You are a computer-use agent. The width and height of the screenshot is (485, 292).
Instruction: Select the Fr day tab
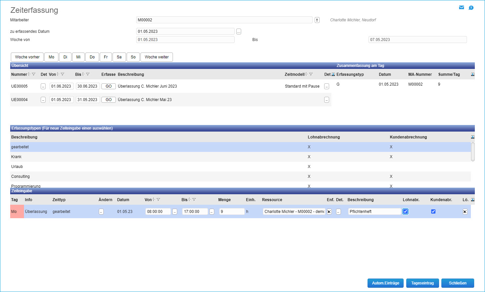(x=106, y=57)
